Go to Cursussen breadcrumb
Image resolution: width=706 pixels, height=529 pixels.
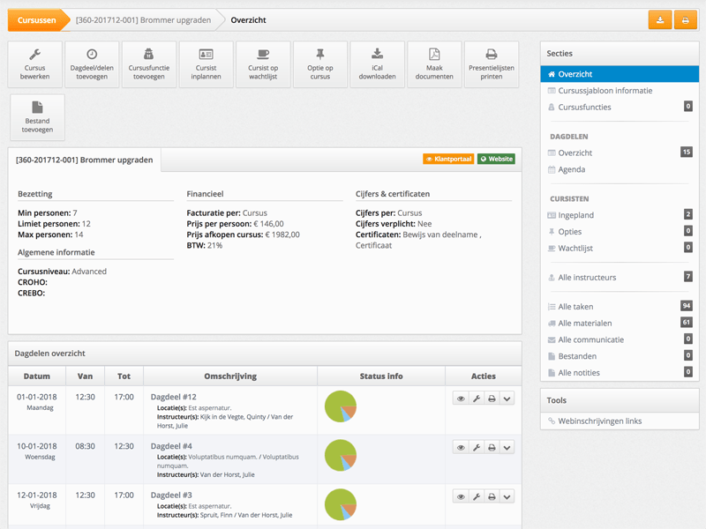36,20
